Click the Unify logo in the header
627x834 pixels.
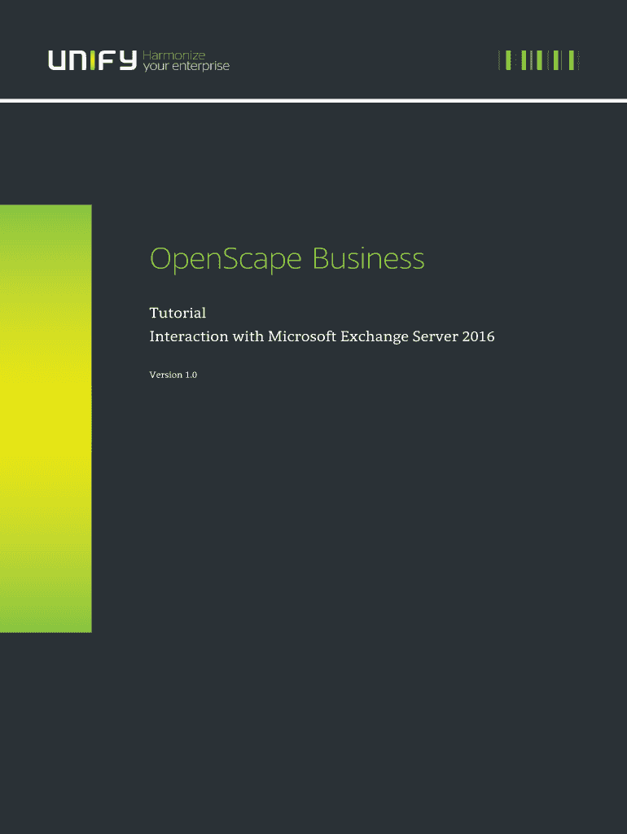click(92, 61)
